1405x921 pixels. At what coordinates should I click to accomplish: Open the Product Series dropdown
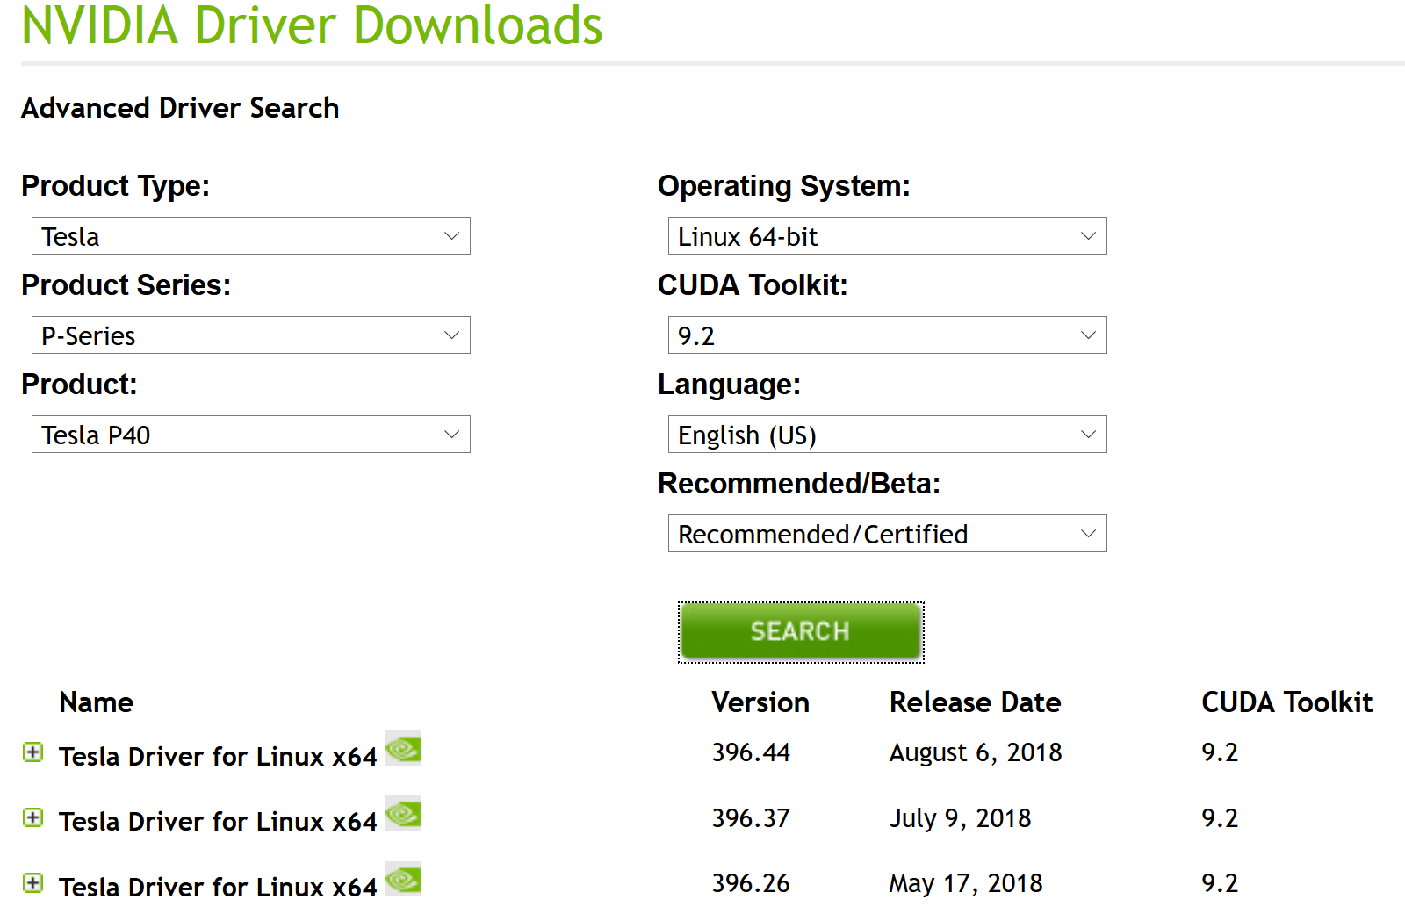pyautogui.click(x=250, y=335)
